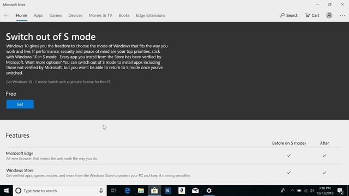Open the People icon in system tray
Screen dimensions: 349x196
(x=282, y=191)
